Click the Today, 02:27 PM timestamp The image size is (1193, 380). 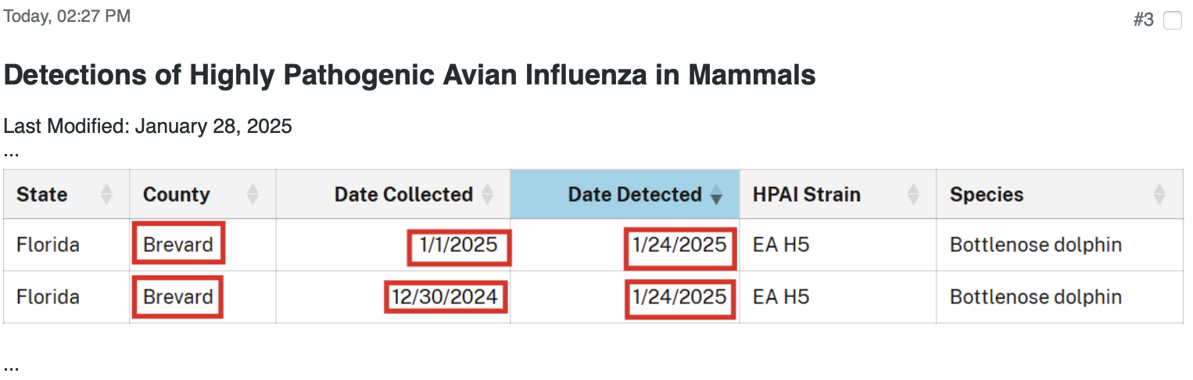(67, 16)
